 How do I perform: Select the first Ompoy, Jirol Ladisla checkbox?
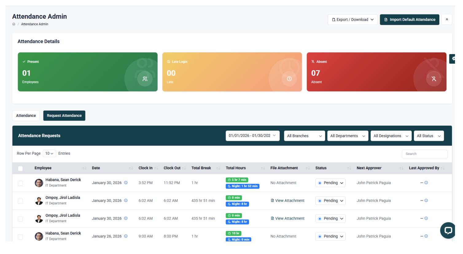pyautogui.click(x=20, y=201)
